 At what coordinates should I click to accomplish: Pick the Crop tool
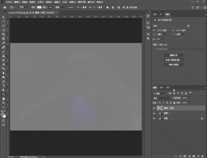pyautogui.click(x=4, y=34)
